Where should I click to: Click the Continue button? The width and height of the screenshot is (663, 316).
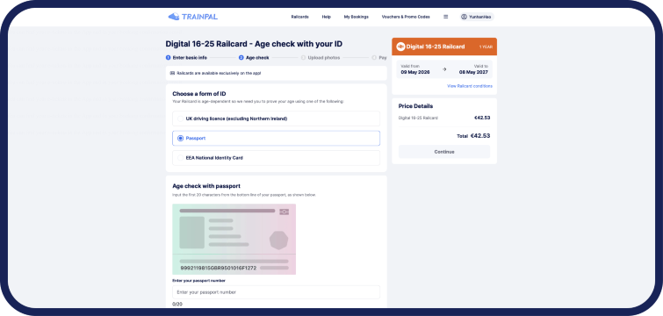pyautogui.click(x=444, y=152)
